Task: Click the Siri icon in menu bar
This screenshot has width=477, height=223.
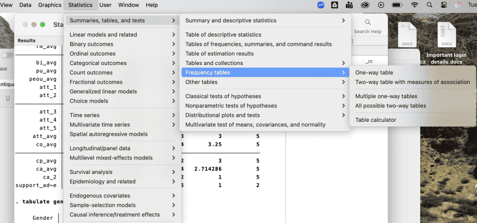Action: pos(458,5)
